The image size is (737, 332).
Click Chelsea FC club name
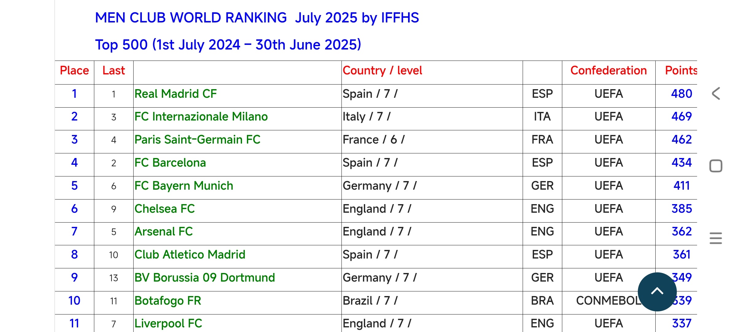click(x=165, y=209)
